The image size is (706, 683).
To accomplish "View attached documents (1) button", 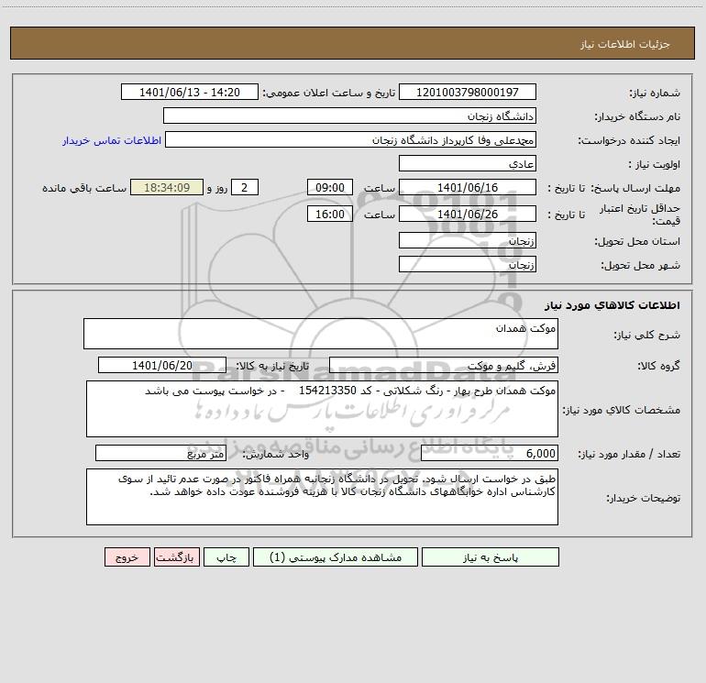I will point(336,557).
